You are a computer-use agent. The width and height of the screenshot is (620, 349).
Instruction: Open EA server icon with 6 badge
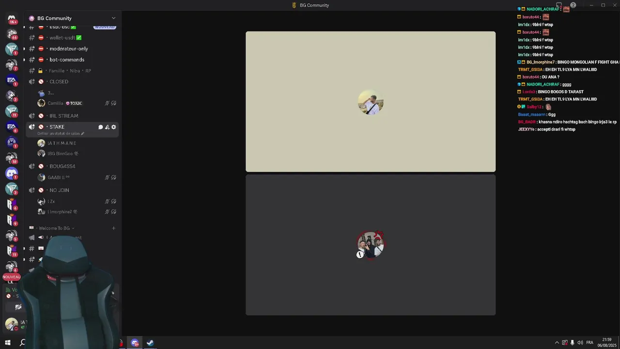(x=12, y=127)
